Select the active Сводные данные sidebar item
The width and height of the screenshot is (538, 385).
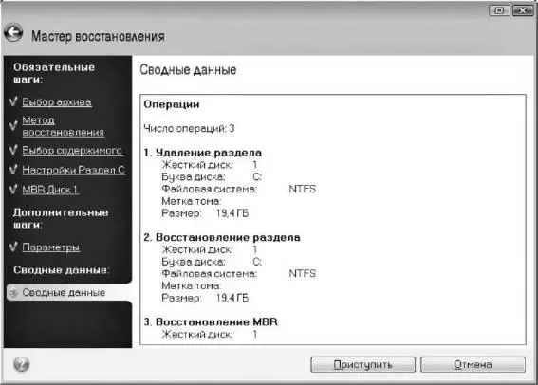coord(69,292)
